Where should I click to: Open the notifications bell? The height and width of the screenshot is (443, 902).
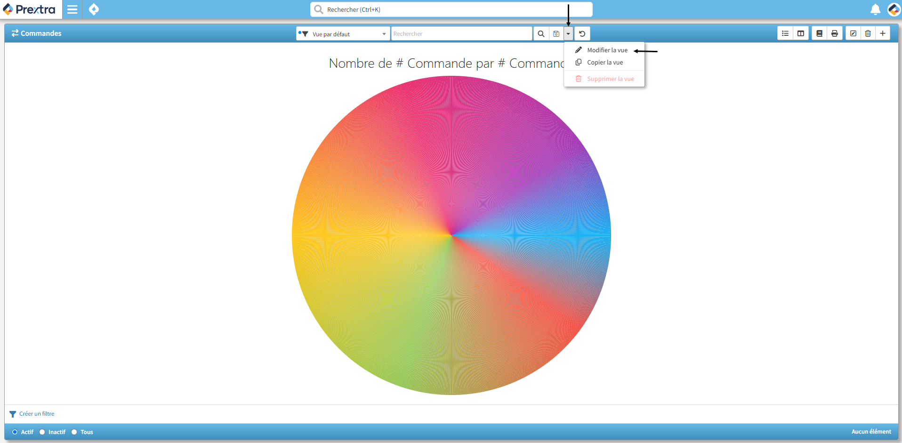[x=875, y=9]
